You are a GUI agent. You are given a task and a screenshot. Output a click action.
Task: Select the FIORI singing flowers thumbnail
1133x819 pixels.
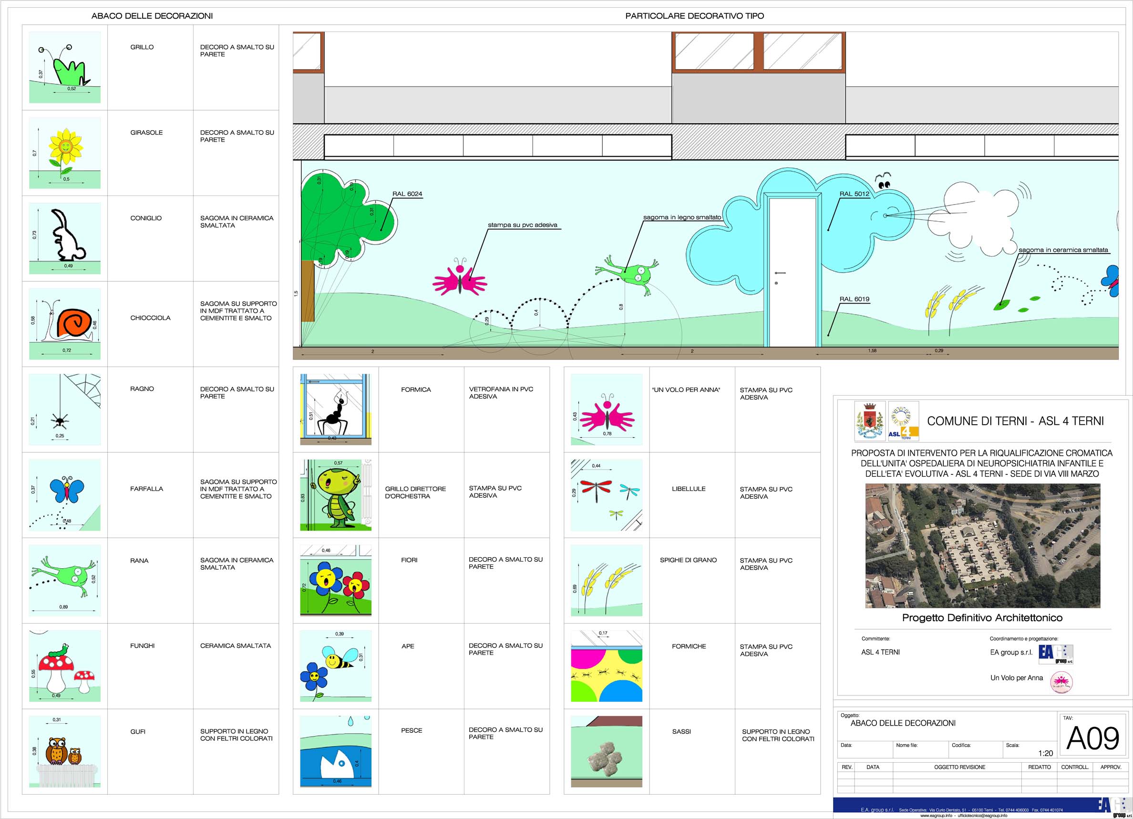pyautogui.click(x=336, y=580)
